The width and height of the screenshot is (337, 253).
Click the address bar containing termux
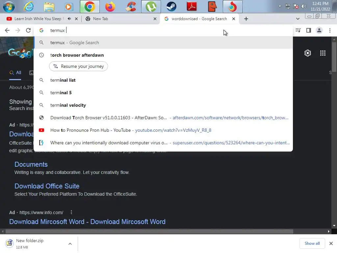[x=163, y=30]
